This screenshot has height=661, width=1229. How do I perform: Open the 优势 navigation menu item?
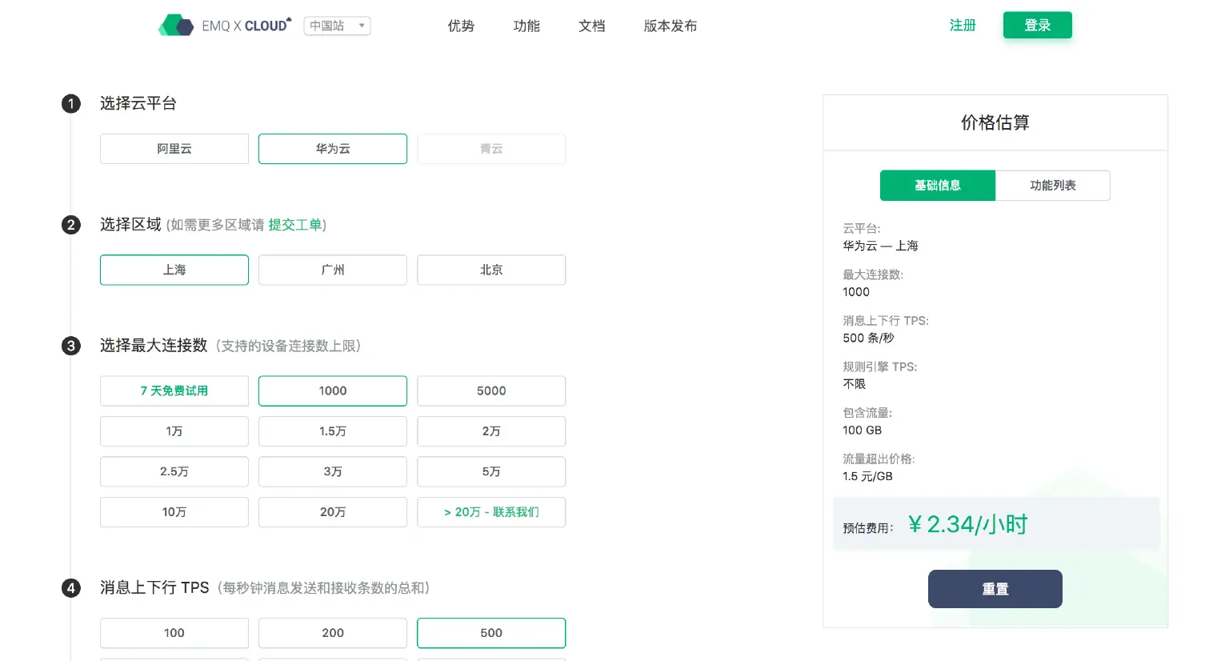tap(461, 25)
